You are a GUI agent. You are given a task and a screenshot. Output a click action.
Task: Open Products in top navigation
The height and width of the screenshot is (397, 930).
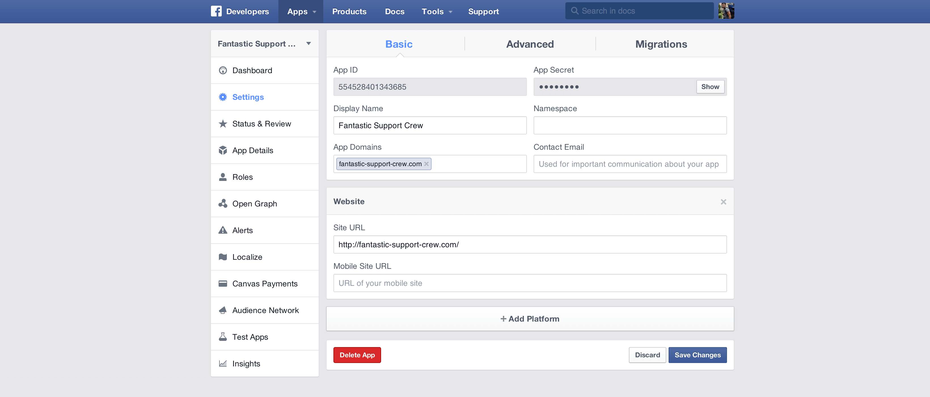coord(349,12)
